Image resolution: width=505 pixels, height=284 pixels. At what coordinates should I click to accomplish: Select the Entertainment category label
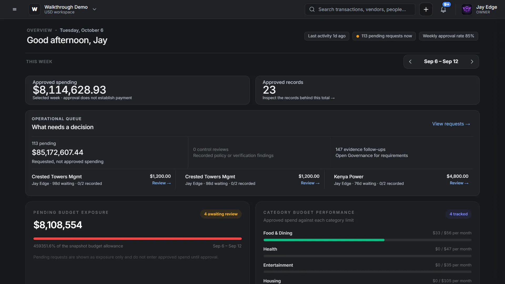278,265
